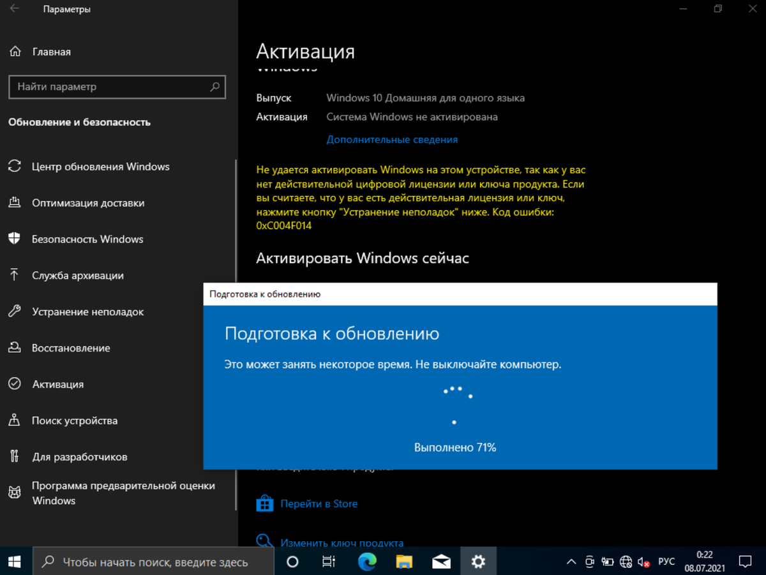Image resolution: width=766 pixels, height=575 pixels.
Task: Click the battery power tray icon
Action: pyautogui.click(x=609, y=562)
